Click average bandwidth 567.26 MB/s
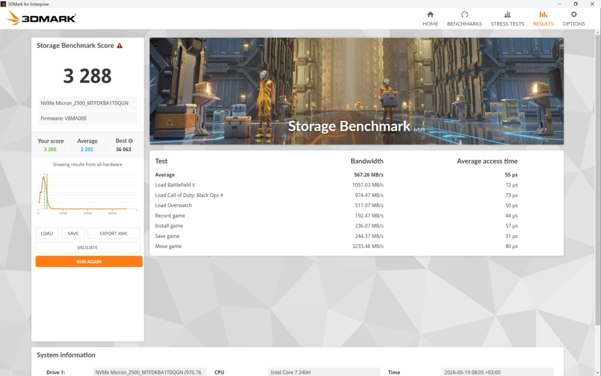Image resolution: width=601 pixels, height=376 pixels. click(369, 174)
